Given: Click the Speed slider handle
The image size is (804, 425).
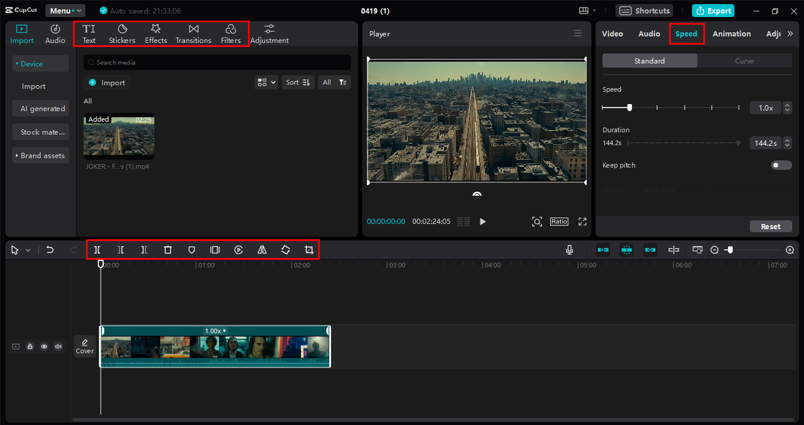Looking at the screenshot, I should (629, 107).
